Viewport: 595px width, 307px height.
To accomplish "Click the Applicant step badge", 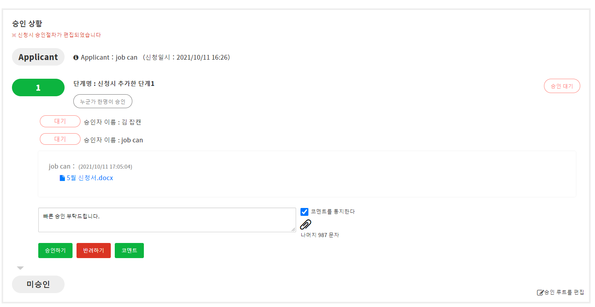I will tap(38, 57).
